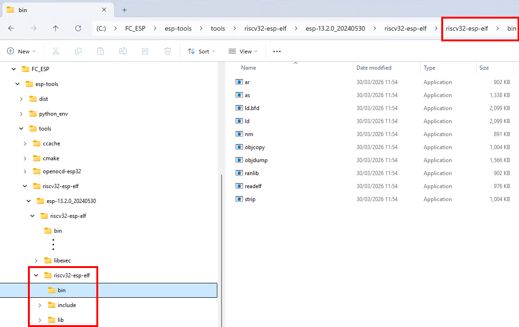
Task: Open the View options dropdown
Action: [x=243, y=51]
